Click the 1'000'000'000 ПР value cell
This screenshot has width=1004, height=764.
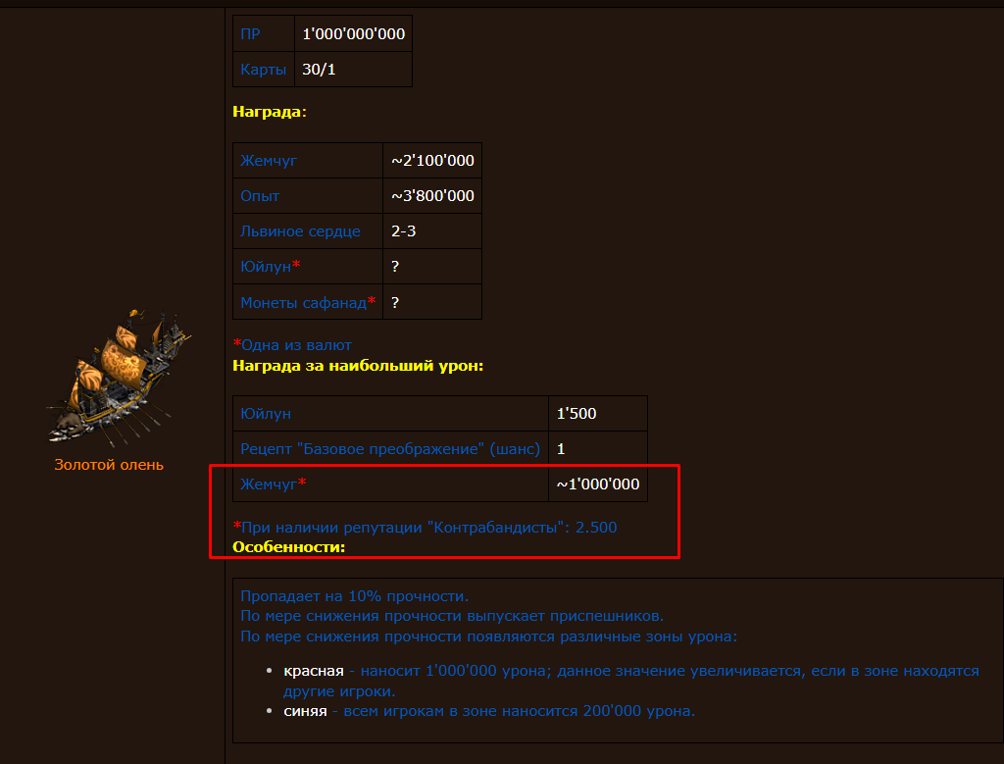tap(353, 34)
